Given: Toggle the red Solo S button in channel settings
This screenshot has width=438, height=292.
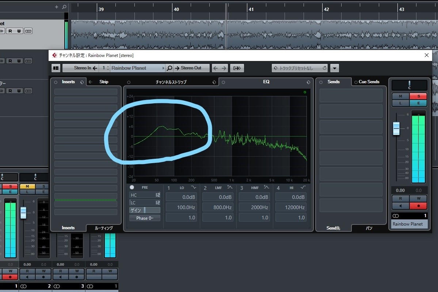Looking at the screenshot, I should 418,96.
